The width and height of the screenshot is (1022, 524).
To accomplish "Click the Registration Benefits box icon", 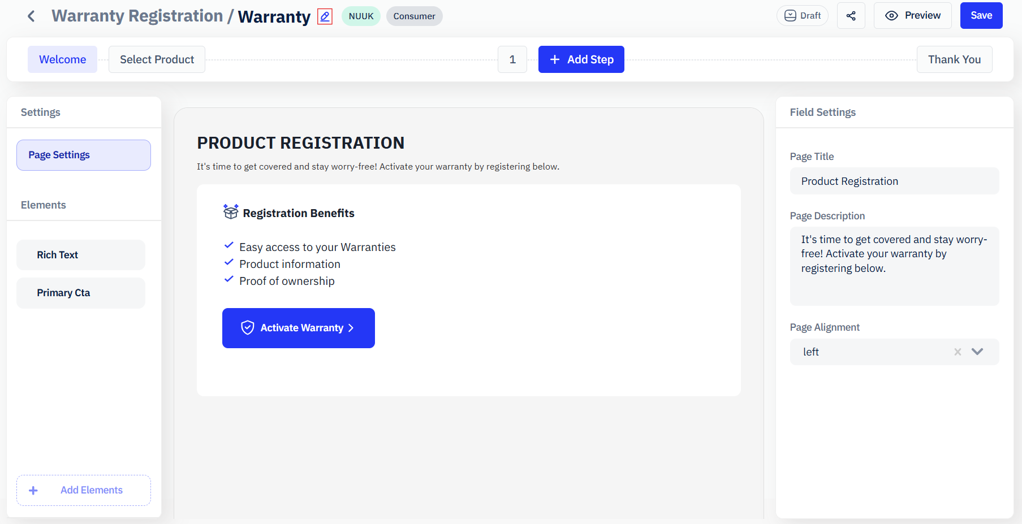I will (231, 212).
